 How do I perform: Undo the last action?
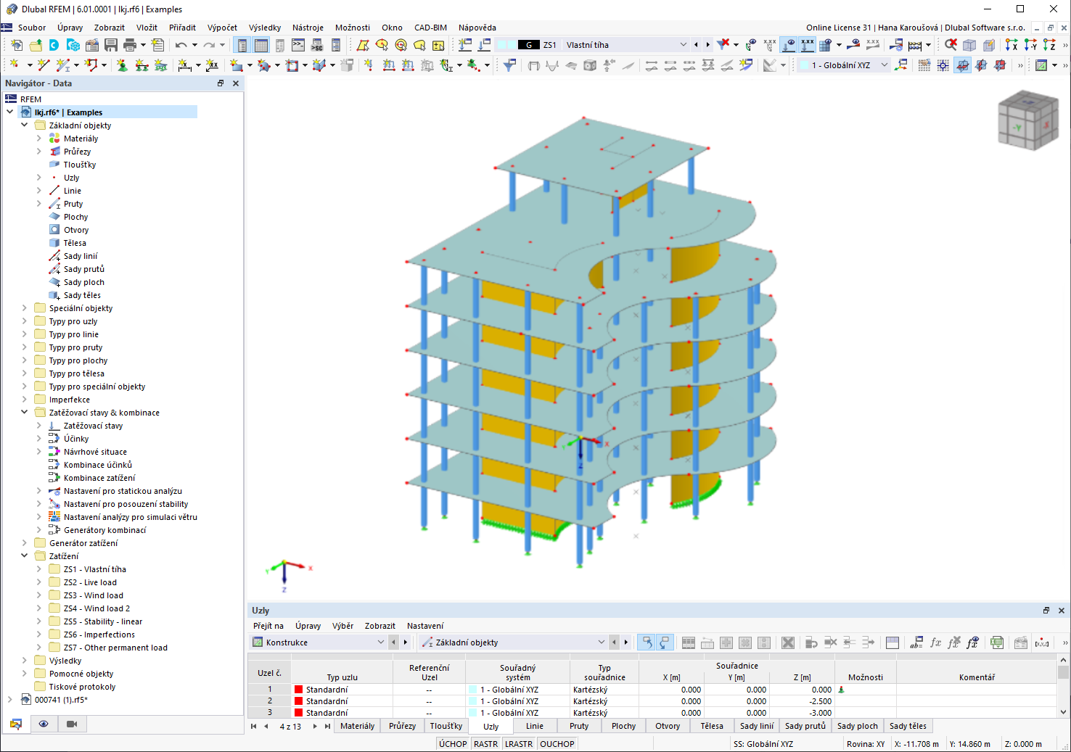tap(181, 45)
